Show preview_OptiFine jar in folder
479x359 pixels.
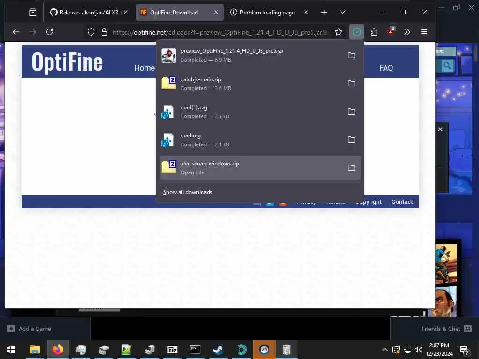click(x=352, y=55)
